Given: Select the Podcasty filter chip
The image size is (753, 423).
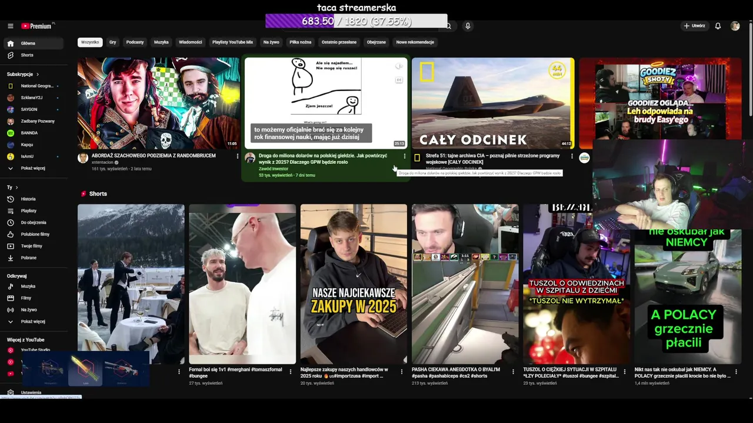Looking at the screenshot, I should 135,42.
